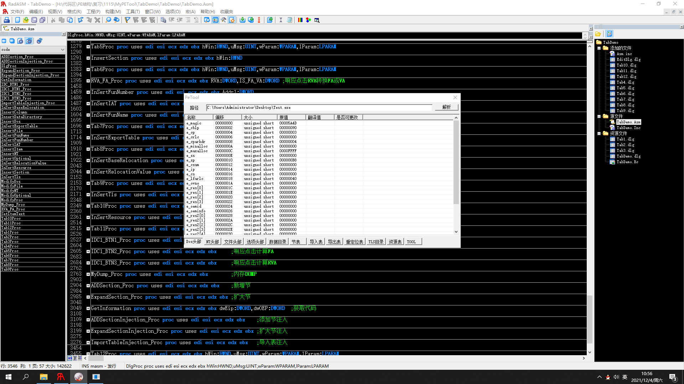Click the Cut scissors icon

pos(53,20)
